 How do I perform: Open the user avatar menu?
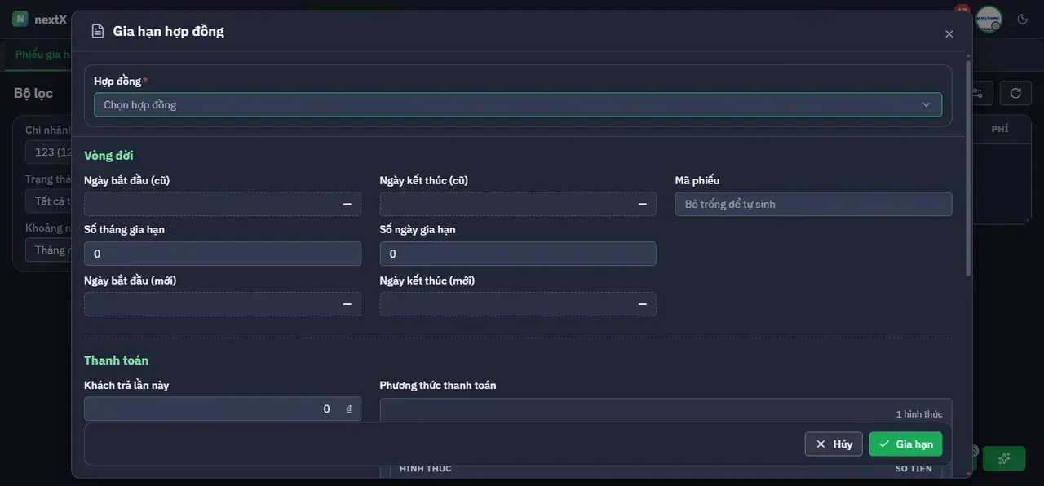pyautogui.click(x=989, y=19)
